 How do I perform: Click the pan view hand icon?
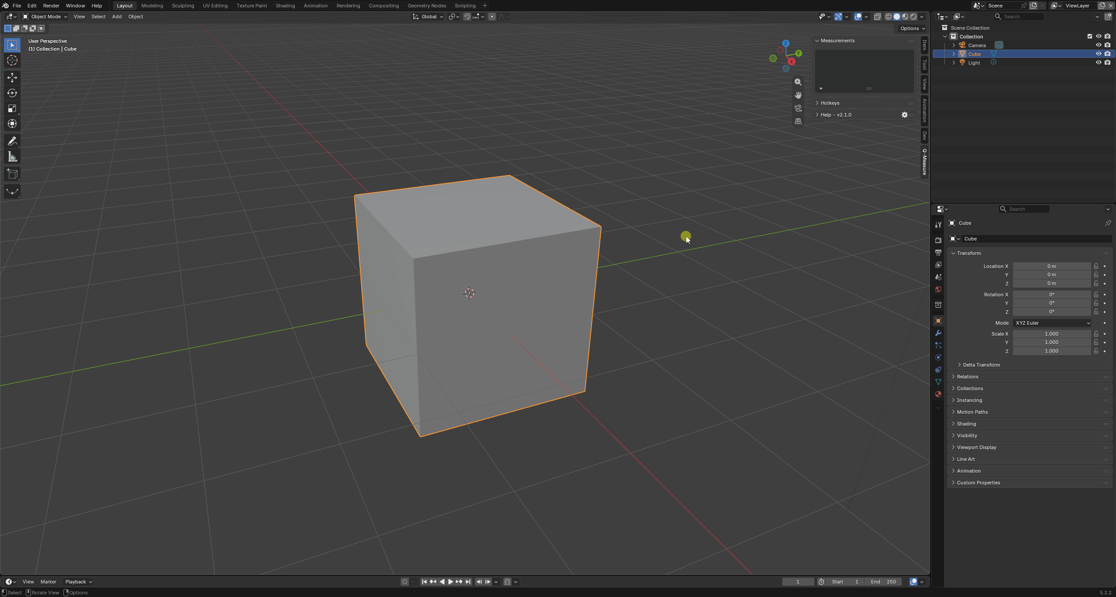[x=798, y=95]
